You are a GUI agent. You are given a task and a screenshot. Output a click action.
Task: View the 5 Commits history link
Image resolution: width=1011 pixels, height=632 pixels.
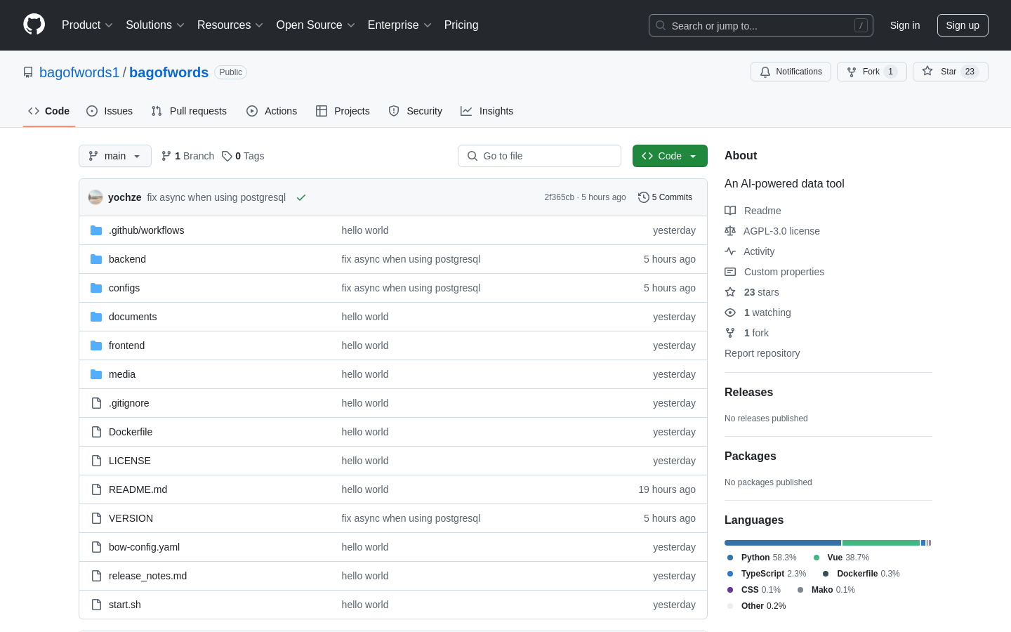[665, 197]
